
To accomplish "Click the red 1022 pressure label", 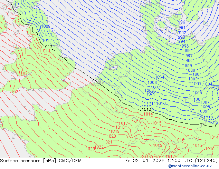I will tap(99, 147).
